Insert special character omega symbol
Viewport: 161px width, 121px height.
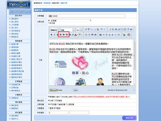[x=119, y=35]
